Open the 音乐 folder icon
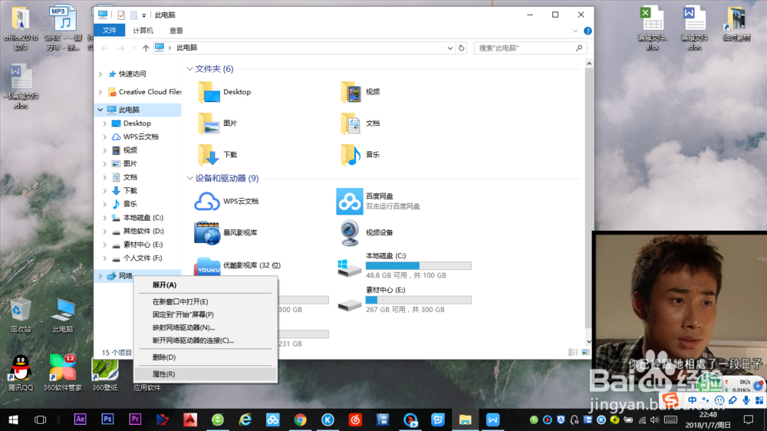This screenshot has width=767, height=431. pos(351,155)
